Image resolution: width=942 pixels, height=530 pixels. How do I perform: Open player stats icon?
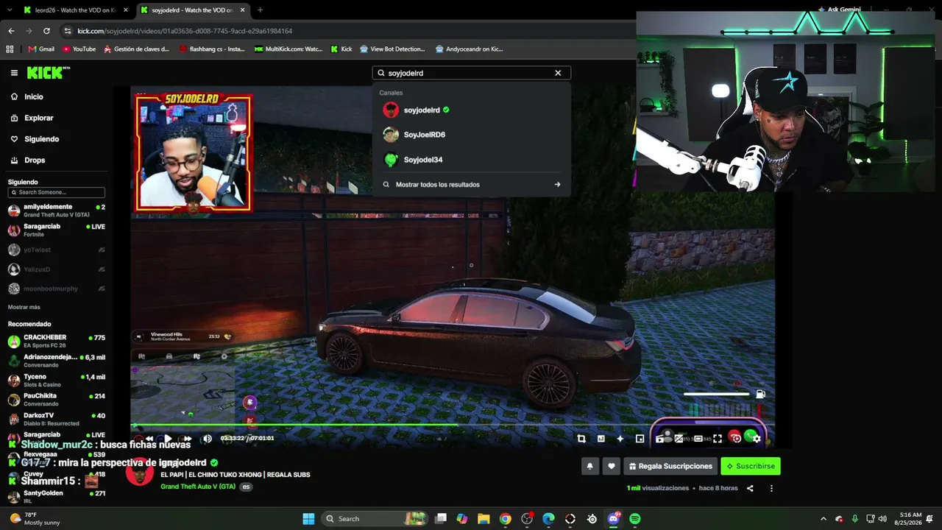point(601,439)
